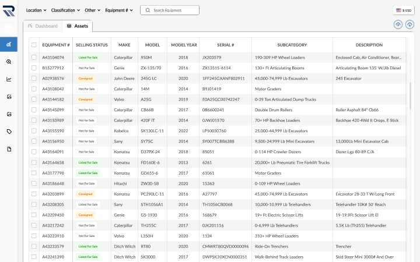Select the row checkbox for A43155590
Screen dimensions: 420x262
click(34, 131)
